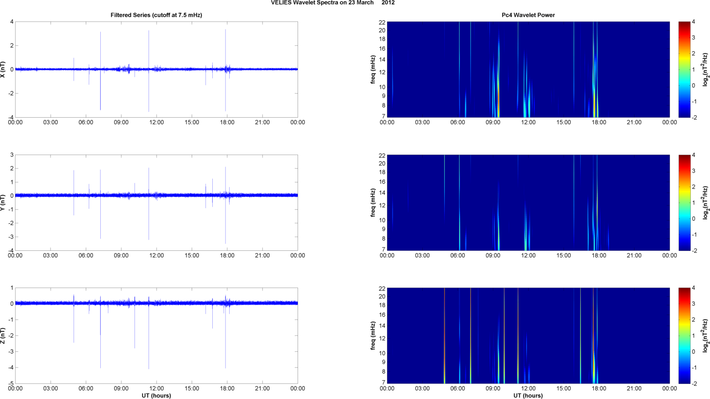Click the X (nT) axis label
This screenshot has width=710, height=399.
point(3,69)
